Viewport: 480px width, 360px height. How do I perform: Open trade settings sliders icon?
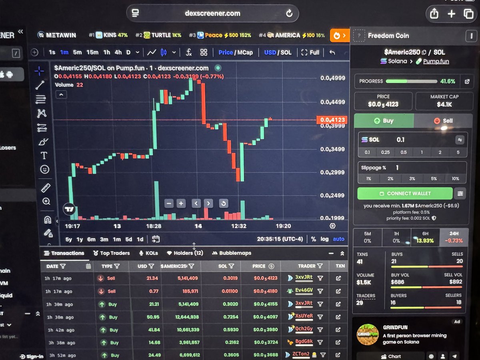pyautogui.click(x=460, y=194)
